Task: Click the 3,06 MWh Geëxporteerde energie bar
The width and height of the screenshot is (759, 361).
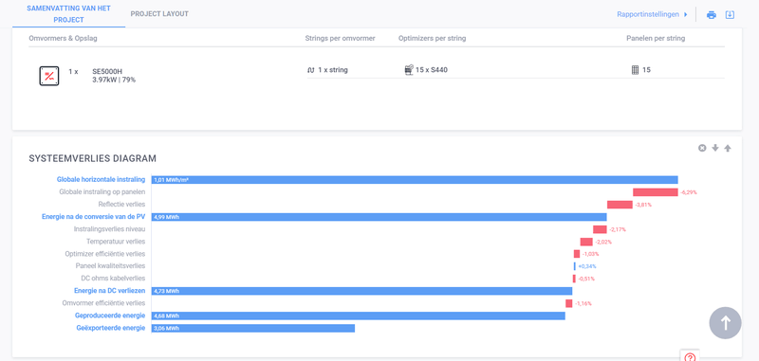Action: point(253,328)
